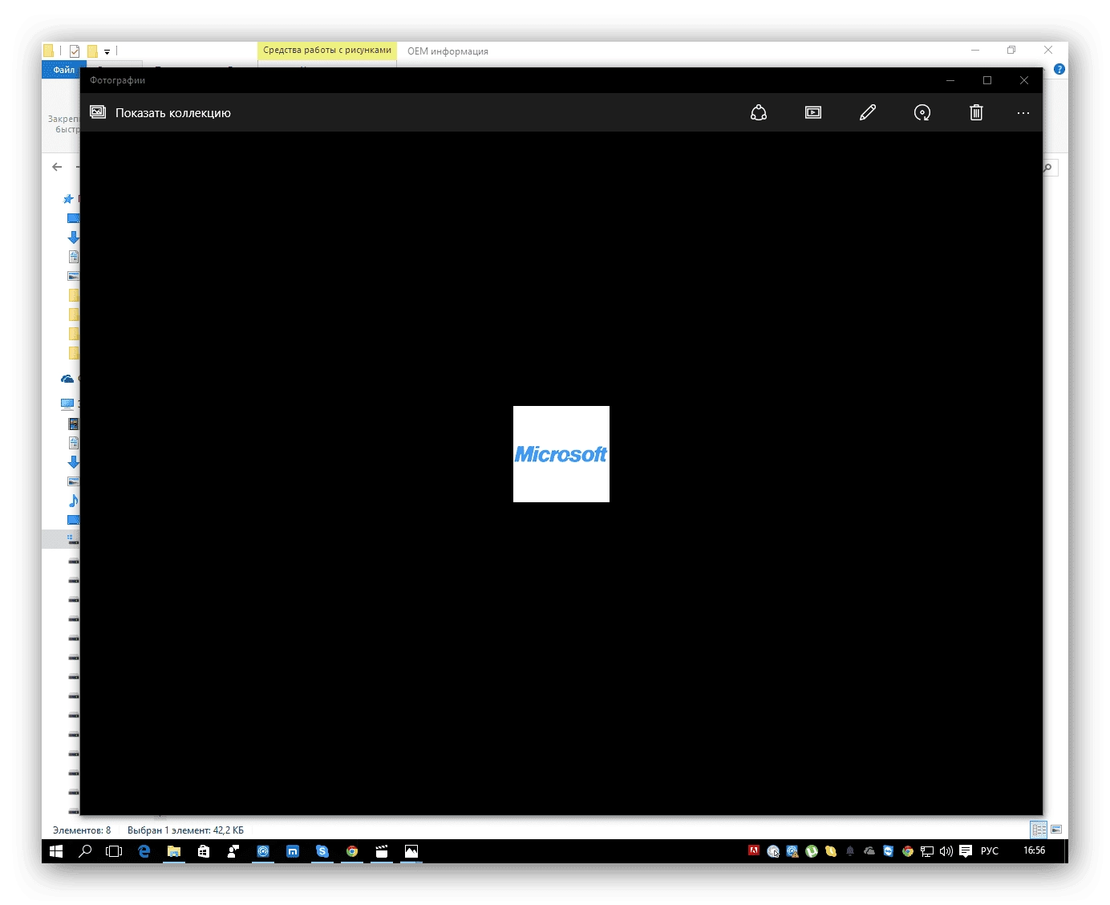Switch to File Explorer on taskbar
The image size is (1110, 905).
click(174, 851)
